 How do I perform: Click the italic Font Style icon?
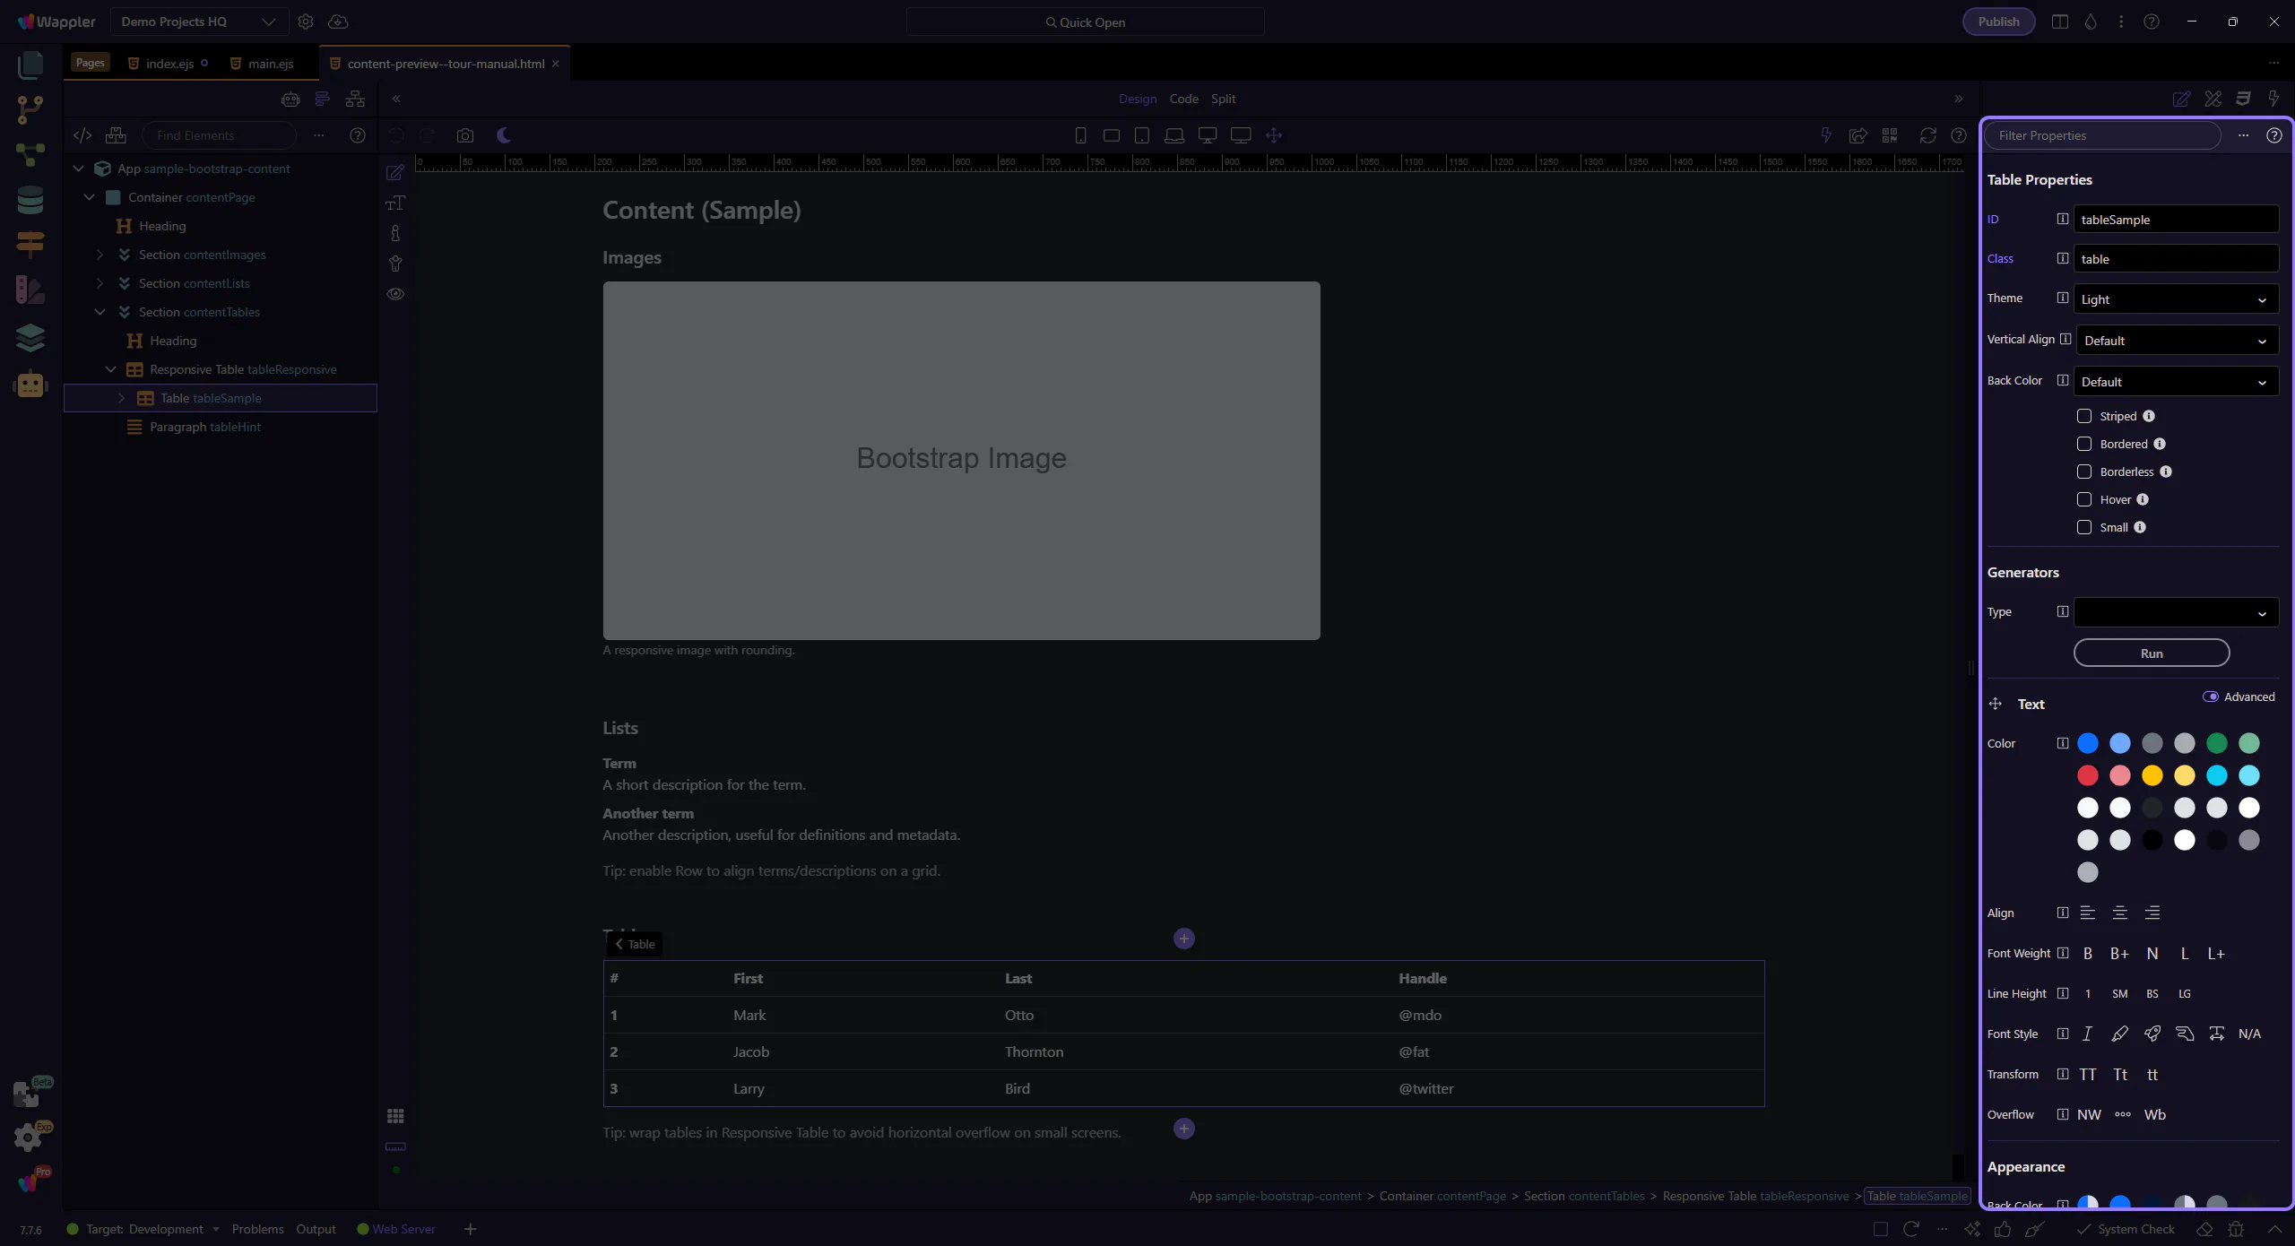point(2087,1034)
